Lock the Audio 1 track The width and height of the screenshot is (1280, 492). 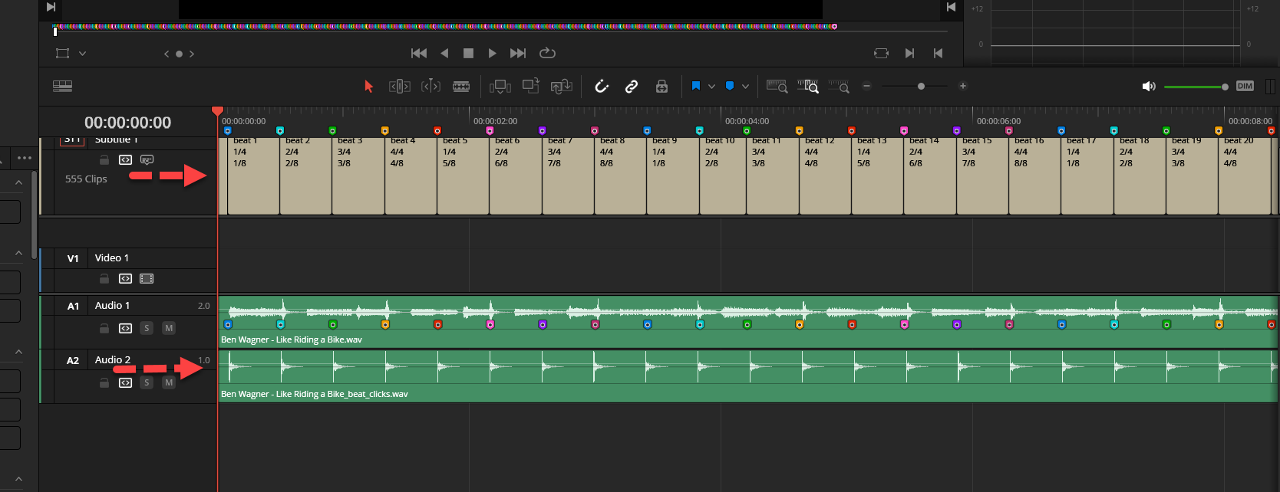[x=104, y=328]
